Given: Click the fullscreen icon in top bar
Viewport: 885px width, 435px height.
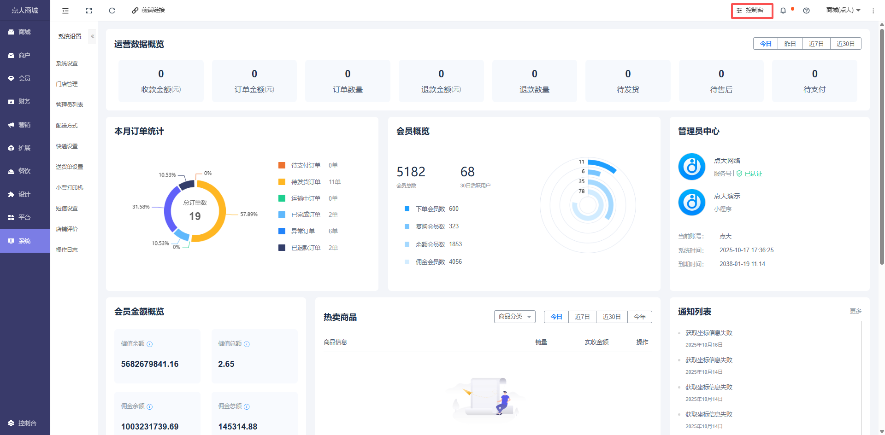Looking at the screenshot, I should [89, 11].
